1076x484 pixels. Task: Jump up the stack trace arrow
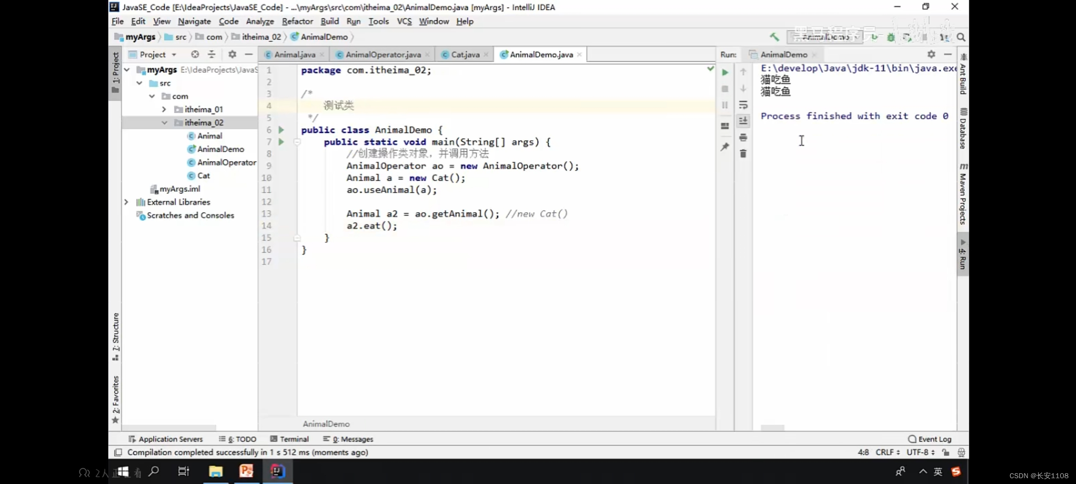pyautogui.click(x=743, y=72)
